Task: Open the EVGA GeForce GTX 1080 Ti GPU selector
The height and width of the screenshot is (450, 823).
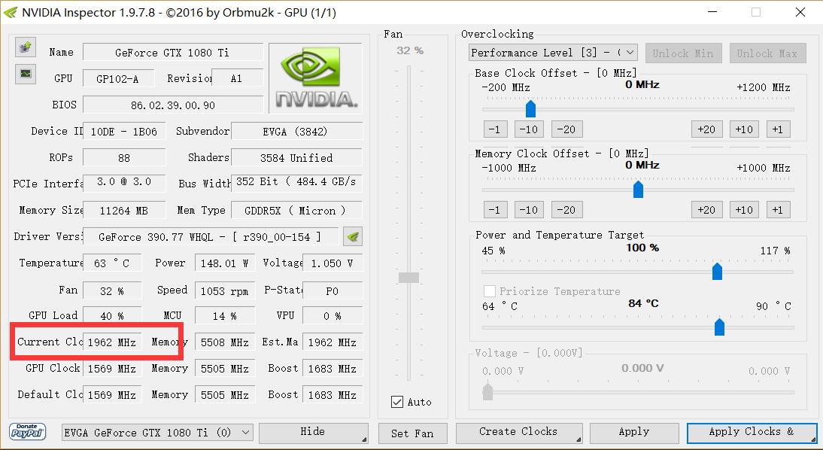Action: pos(157,433)
